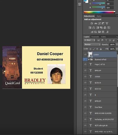The image size is (118, 135).
Task: Open the collapsed panel icon beside Color panel
Action: click(x=80, y=4)
